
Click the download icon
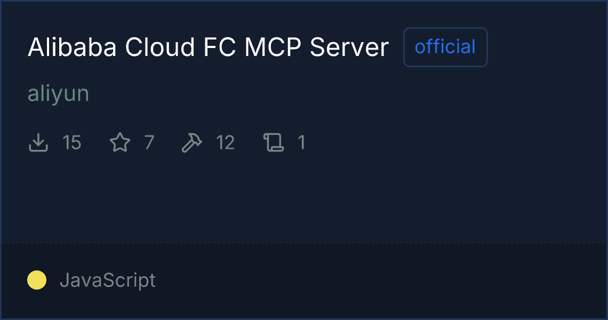tap(38, 143)
